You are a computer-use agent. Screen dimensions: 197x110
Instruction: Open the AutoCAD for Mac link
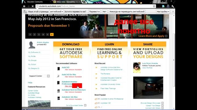coord(69,75)
